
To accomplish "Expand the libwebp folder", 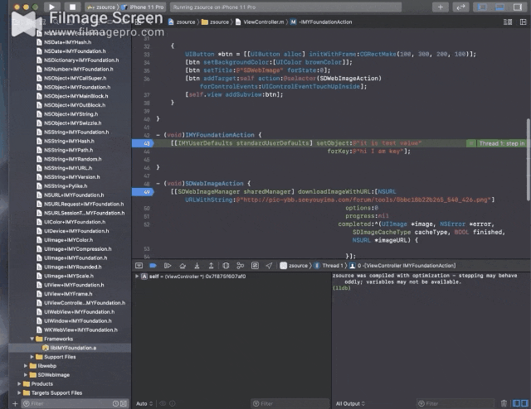I will [26, 366].
